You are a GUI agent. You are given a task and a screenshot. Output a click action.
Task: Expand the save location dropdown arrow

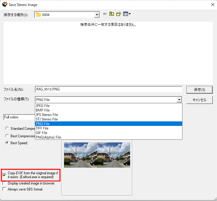[97, 15]
